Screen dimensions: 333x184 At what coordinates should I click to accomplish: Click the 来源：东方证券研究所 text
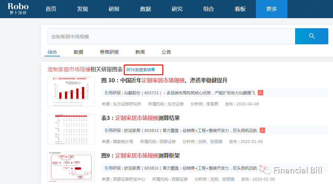pyautogui.click(x=121, y=104)
